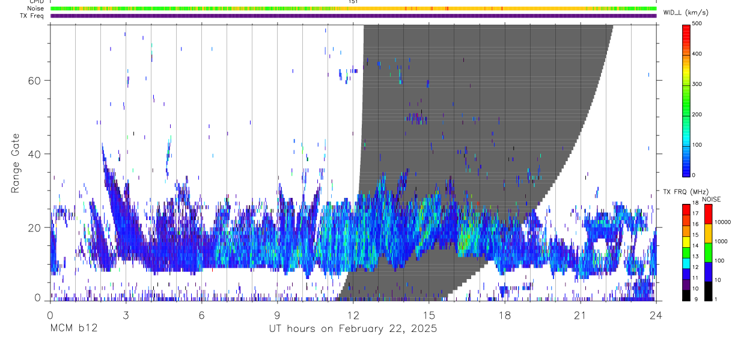Image resolution: width=738 pixels, height=341 pixels.
Task: Click the '12' MHz label on TX FRQ scale
Action: pyautogui.click(x=695, y=267)
